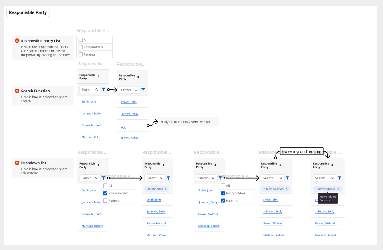Screen dimensions: 383x250
Task: Click the Add link
Action: [123, 127]
